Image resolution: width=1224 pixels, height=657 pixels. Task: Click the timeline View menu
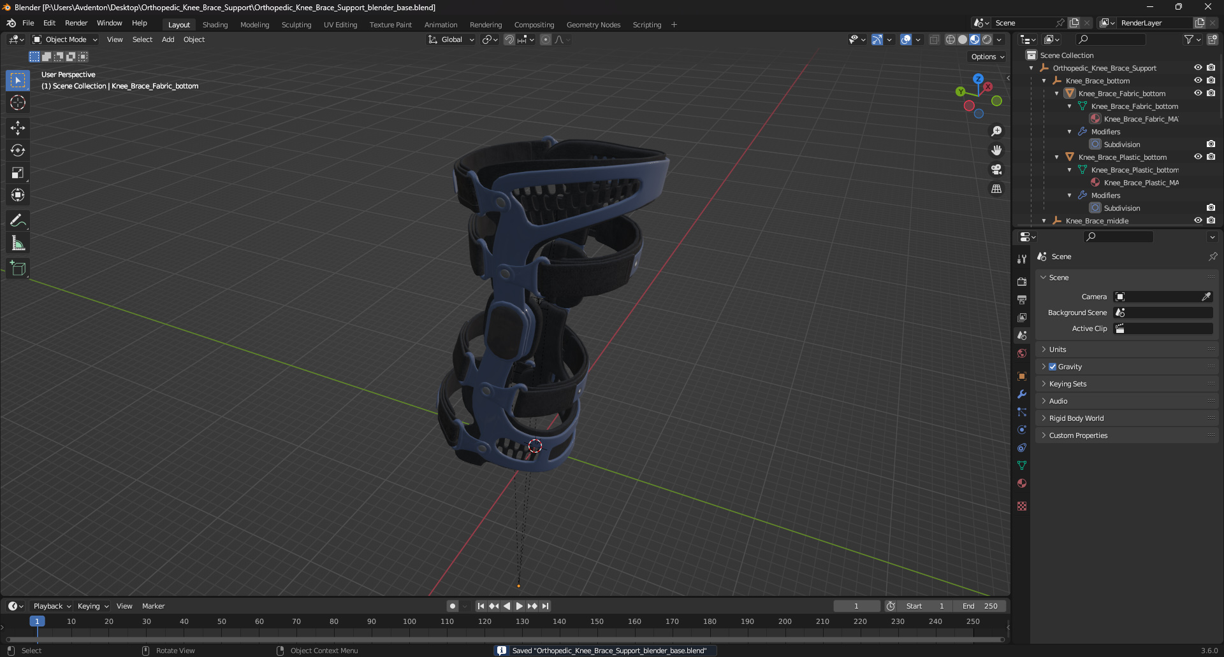(124, 606)
